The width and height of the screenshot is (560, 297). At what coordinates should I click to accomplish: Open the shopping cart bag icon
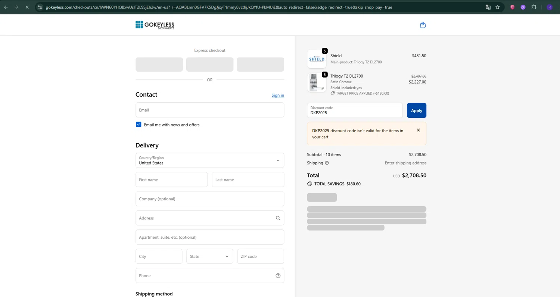423,25
